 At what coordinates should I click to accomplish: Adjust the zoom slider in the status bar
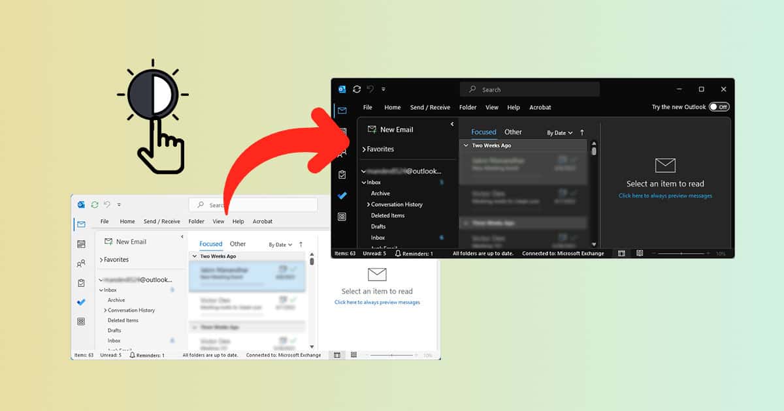pyautogui.click(x=681, y=253)
